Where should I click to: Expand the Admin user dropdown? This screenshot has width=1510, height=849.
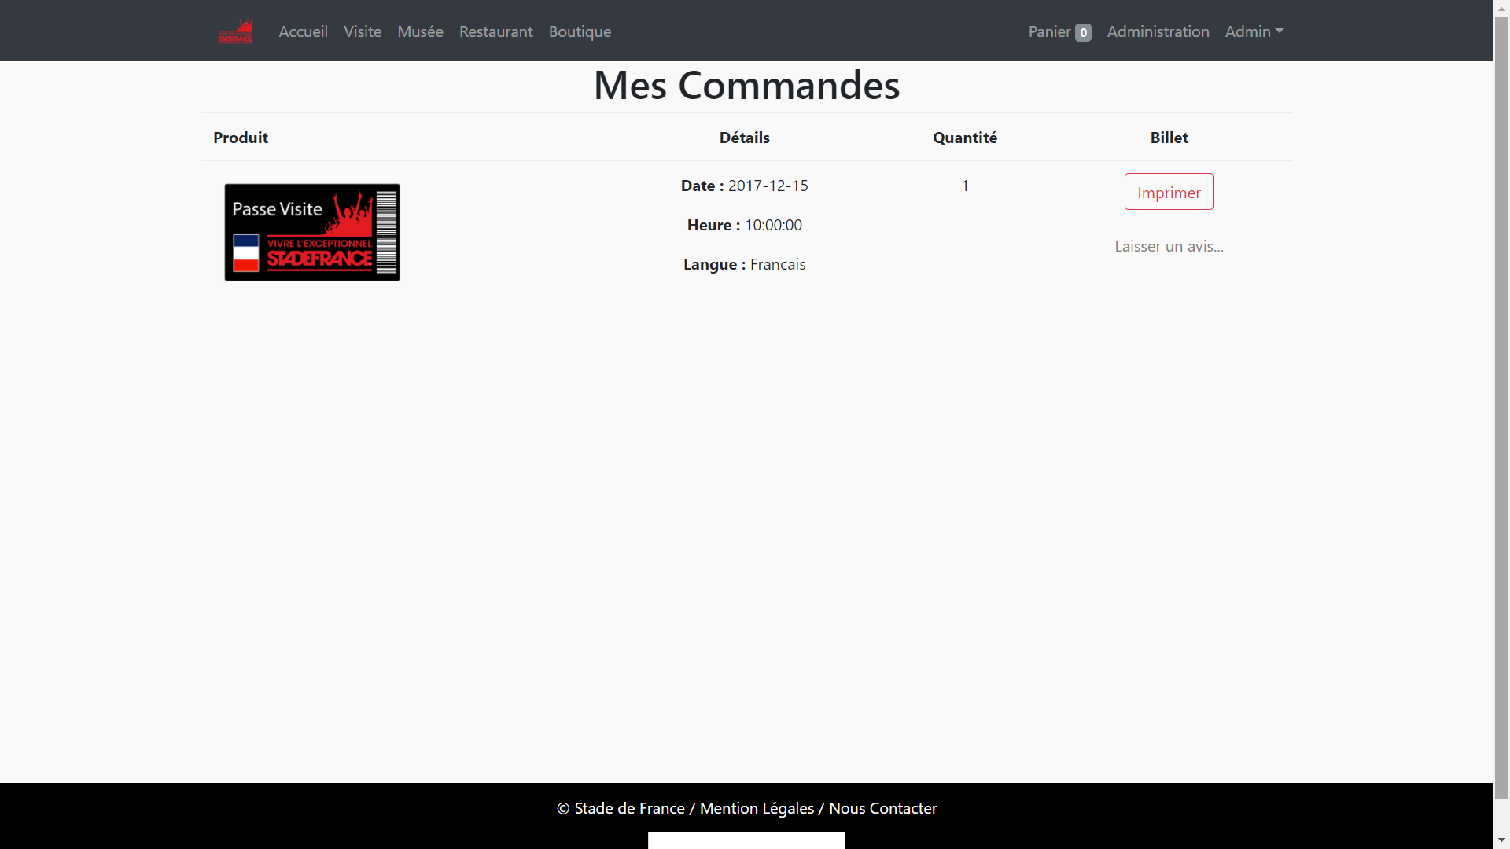coord(1254,31)
